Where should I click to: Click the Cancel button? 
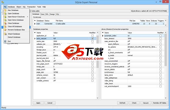pyautogui.click(x=50, y=103)
